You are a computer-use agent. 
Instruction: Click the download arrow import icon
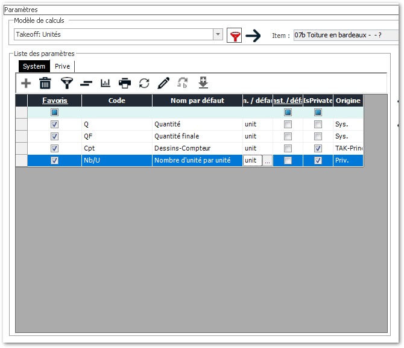pyautogui.click(x=203, y=83)
